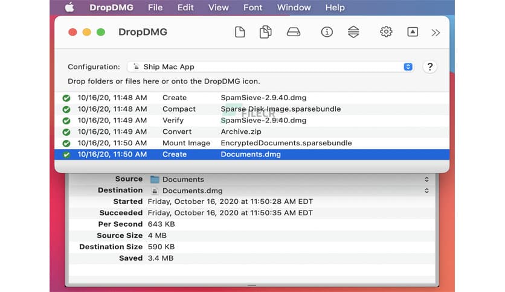Open the View menu
Screen dimensions: 505x292
click(218, 7)
